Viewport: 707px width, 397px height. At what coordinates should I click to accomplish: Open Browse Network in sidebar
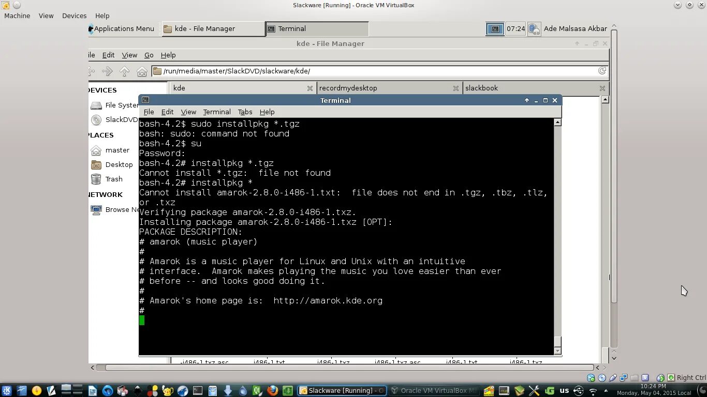click(x=115, y=209)
